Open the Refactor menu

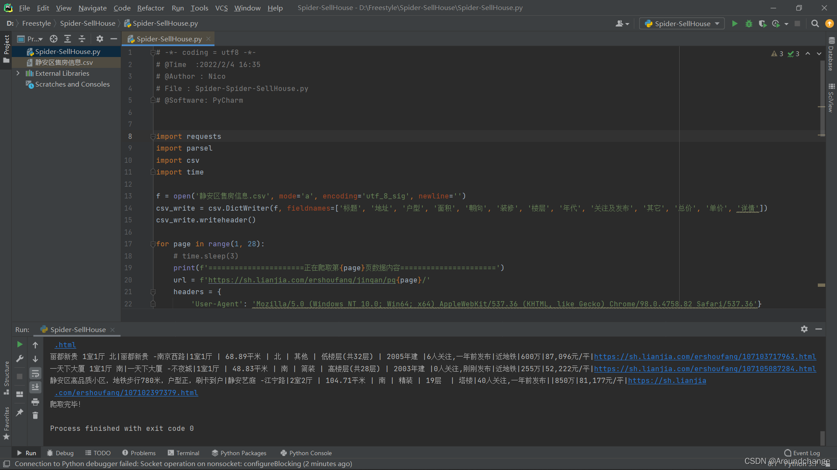(150, 8)
